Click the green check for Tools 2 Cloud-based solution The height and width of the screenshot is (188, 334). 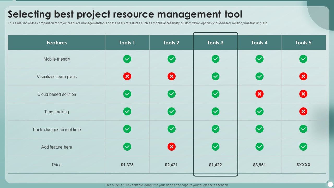171,94
